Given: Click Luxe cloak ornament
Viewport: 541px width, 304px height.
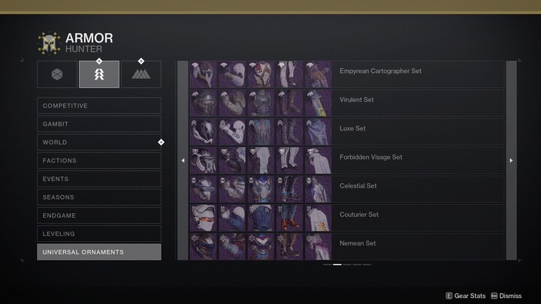Looking at the screenshot, I should [318, 131].
